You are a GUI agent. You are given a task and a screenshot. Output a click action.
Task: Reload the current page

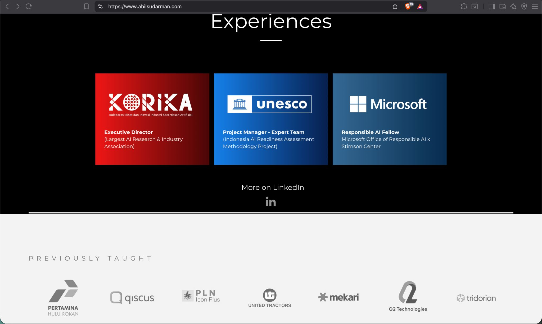pos(29,6)
